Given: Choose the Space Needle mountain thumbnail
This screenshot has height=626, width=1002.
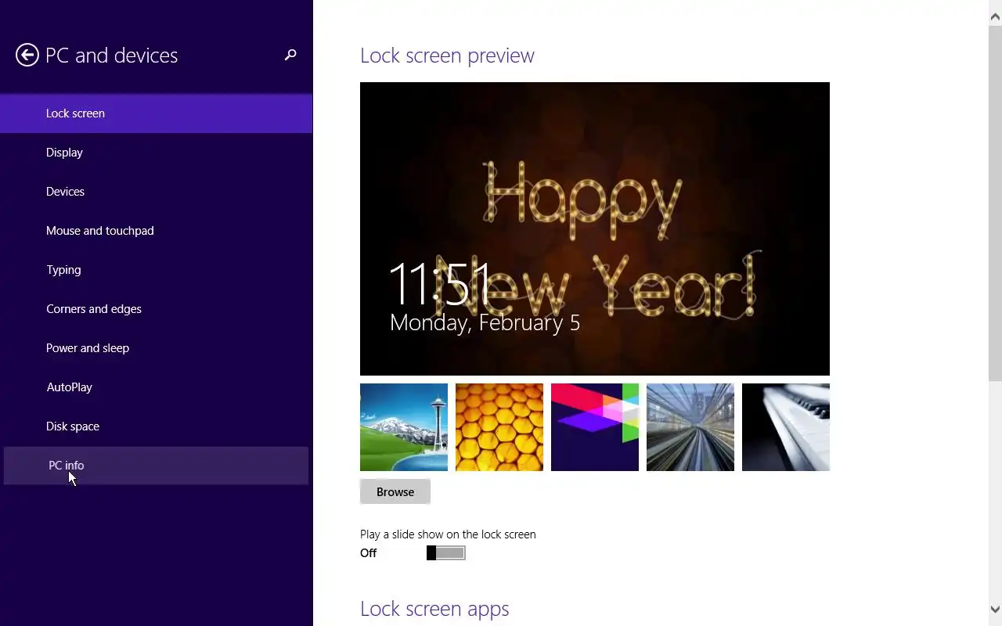Looking at the screenshot, I should point(404,427).
